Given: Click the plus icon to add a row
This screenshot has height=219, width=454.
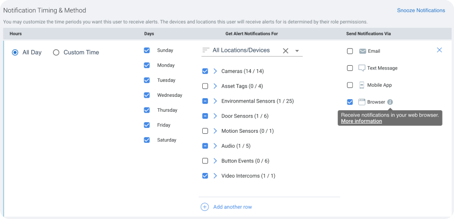Looking at the screenshot, I should 205,207.
